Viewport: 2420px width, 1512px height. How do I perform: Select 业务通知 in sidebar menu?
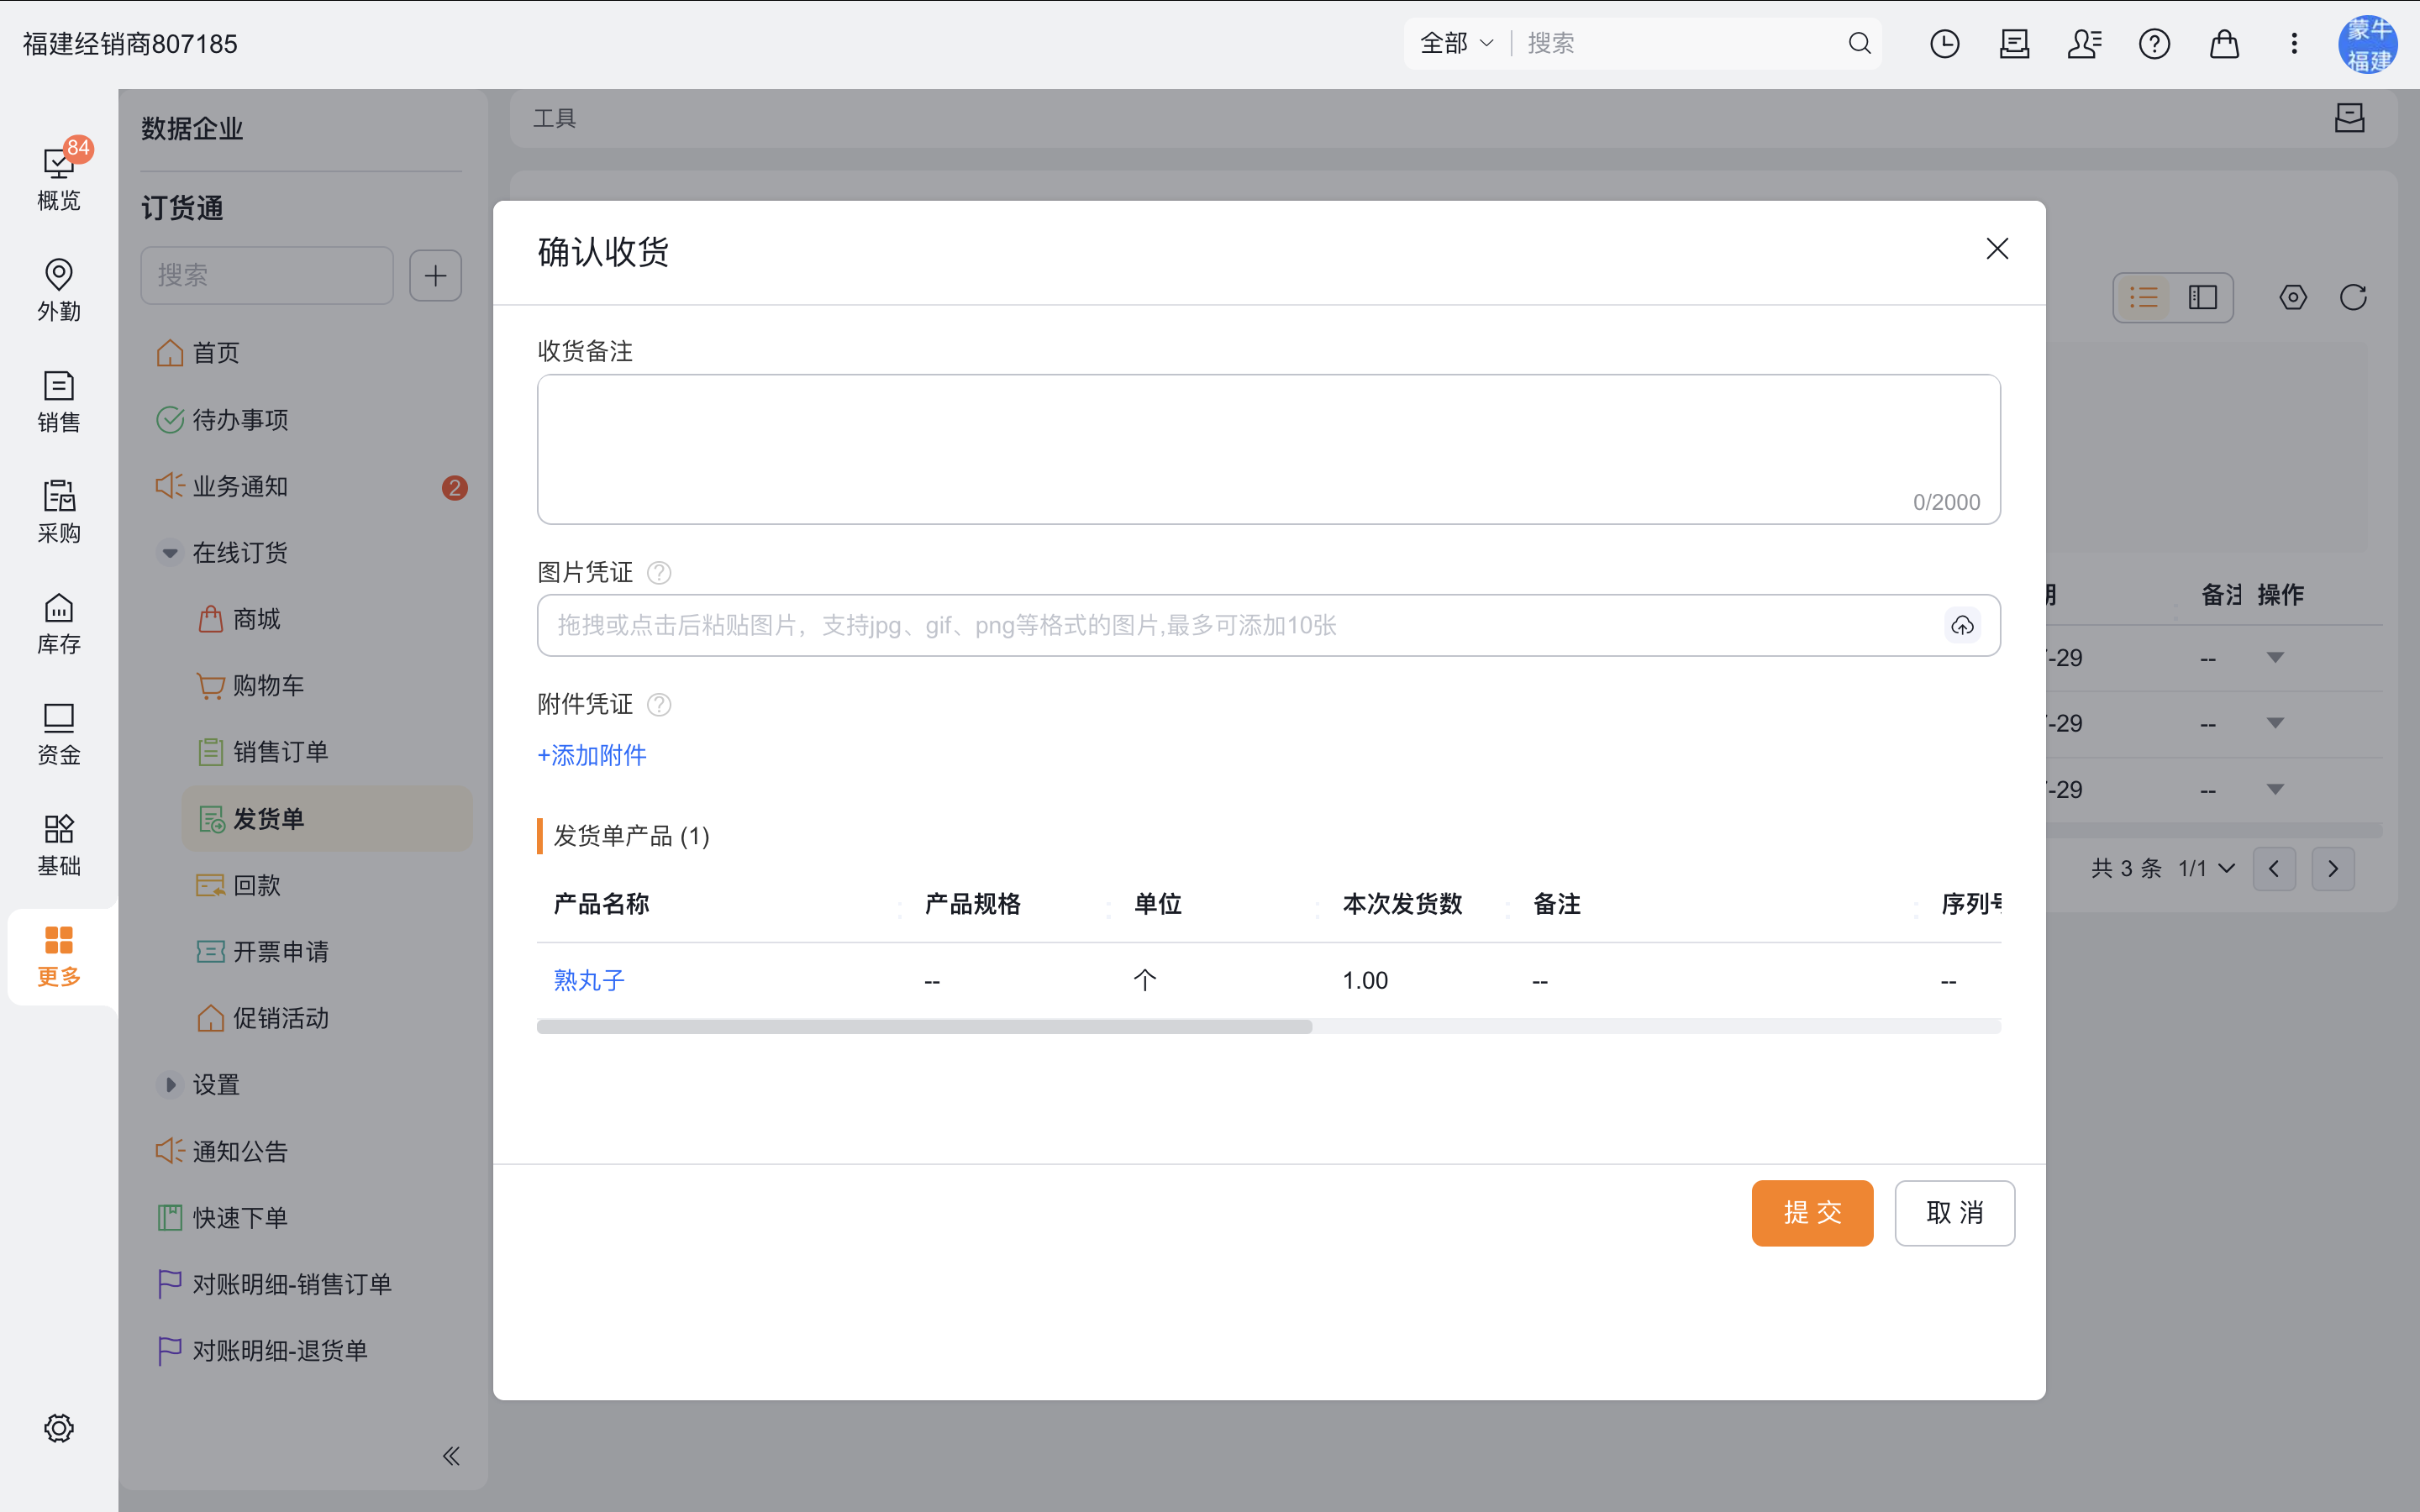coord(310,487)
